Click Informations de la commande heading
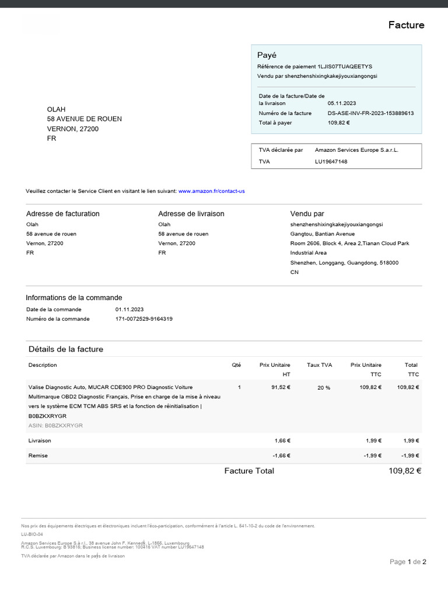The image size is (448, 598). tap(74, 298)
